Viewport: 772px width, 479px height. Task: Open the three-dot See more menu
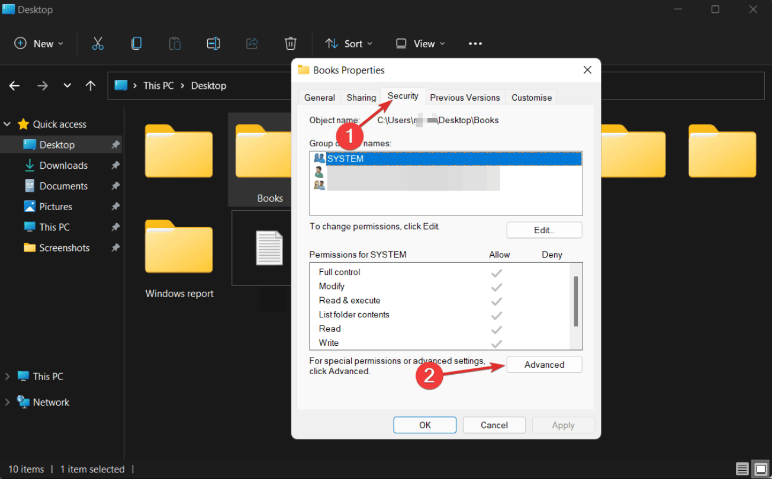point(475,44)
